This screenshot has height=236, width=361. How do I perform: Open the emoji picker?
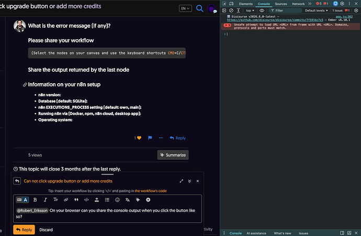coord(117,200)
